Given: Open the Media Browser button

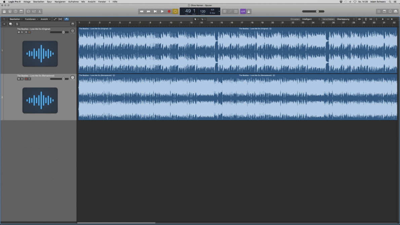Looking at the screenshot, I should [396, 11].
